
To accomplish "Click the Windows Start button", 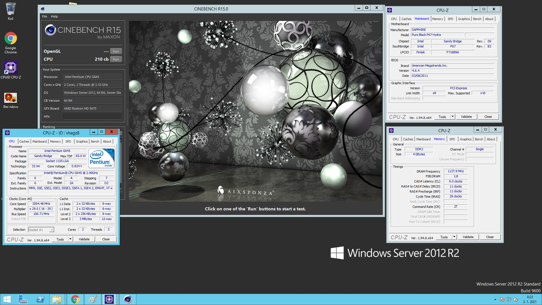I will [x=7, y=299].
